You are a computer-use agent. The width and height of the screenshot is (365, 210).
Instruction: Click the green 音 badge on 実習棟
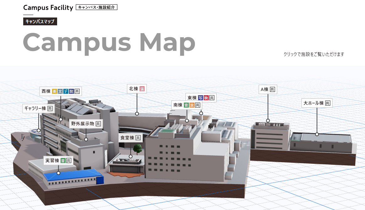click(63, 161)
